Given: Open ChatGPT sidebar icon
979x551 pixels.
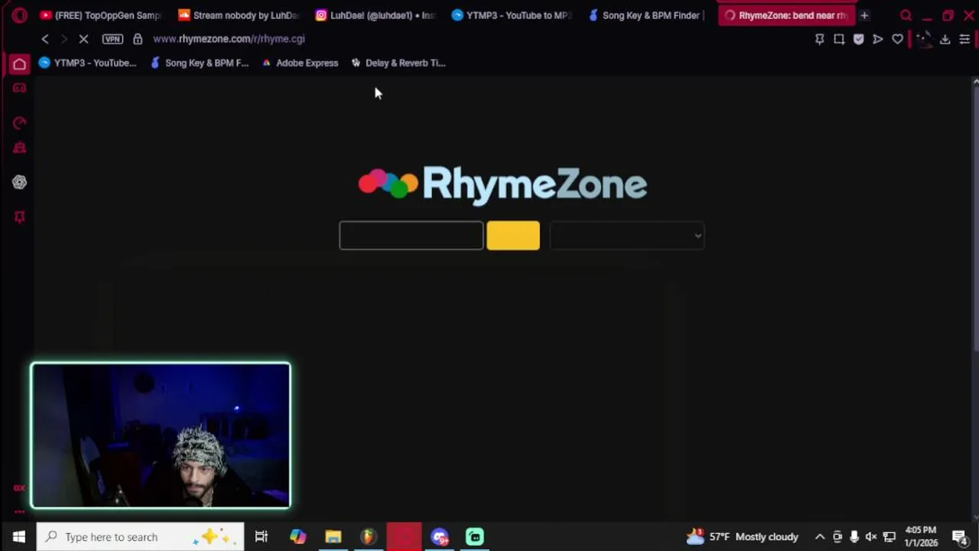Looking at the screenshot, I should click(x=19, y=182).
